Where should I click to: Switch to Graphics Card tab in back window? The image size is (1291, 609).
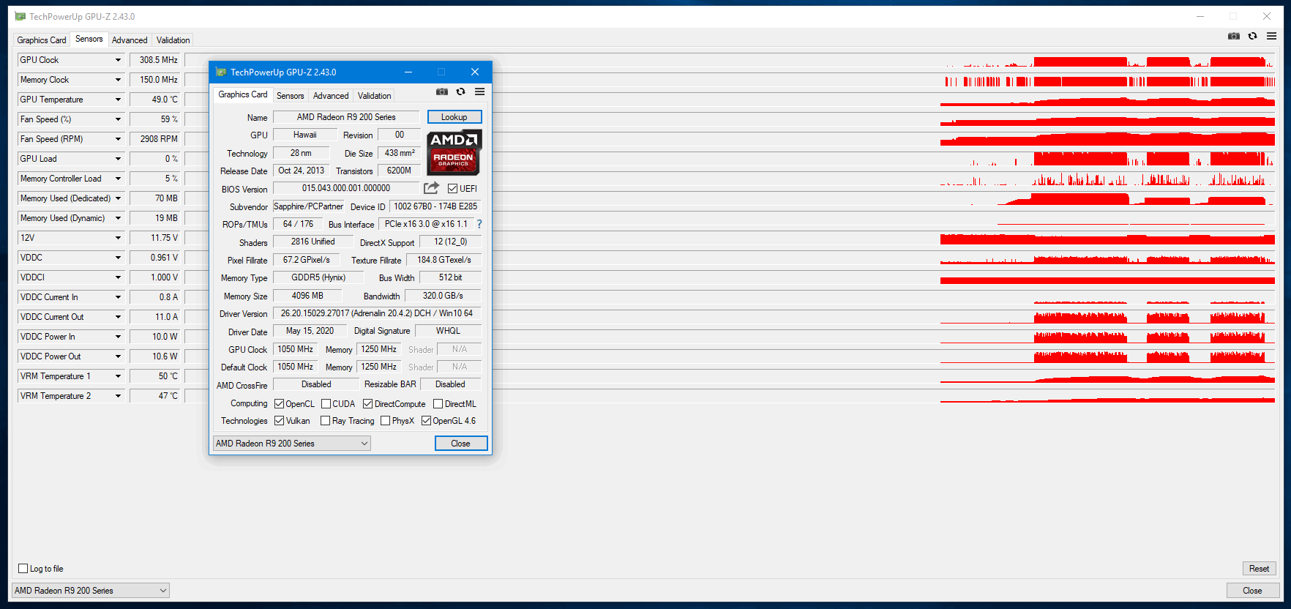tap(42, 40)
